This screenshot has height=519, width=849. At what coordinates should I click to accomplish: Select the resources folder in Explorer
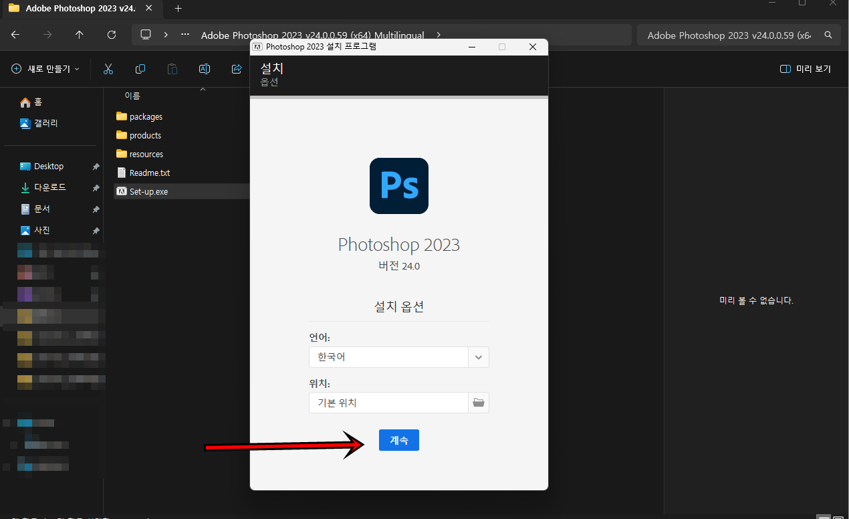click(139, 154)
